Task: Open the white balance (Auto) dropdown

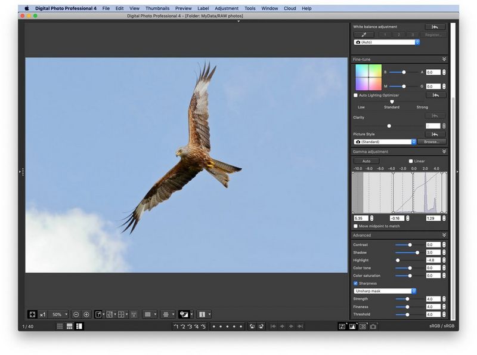Action: (388, 42)
